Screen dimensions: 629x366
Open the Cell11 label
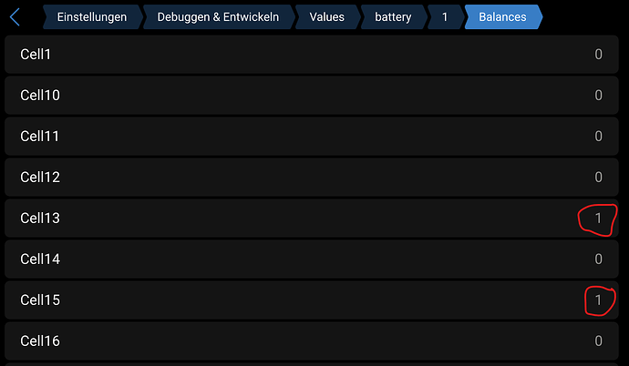pyautogui.click(x=40, y=137)
